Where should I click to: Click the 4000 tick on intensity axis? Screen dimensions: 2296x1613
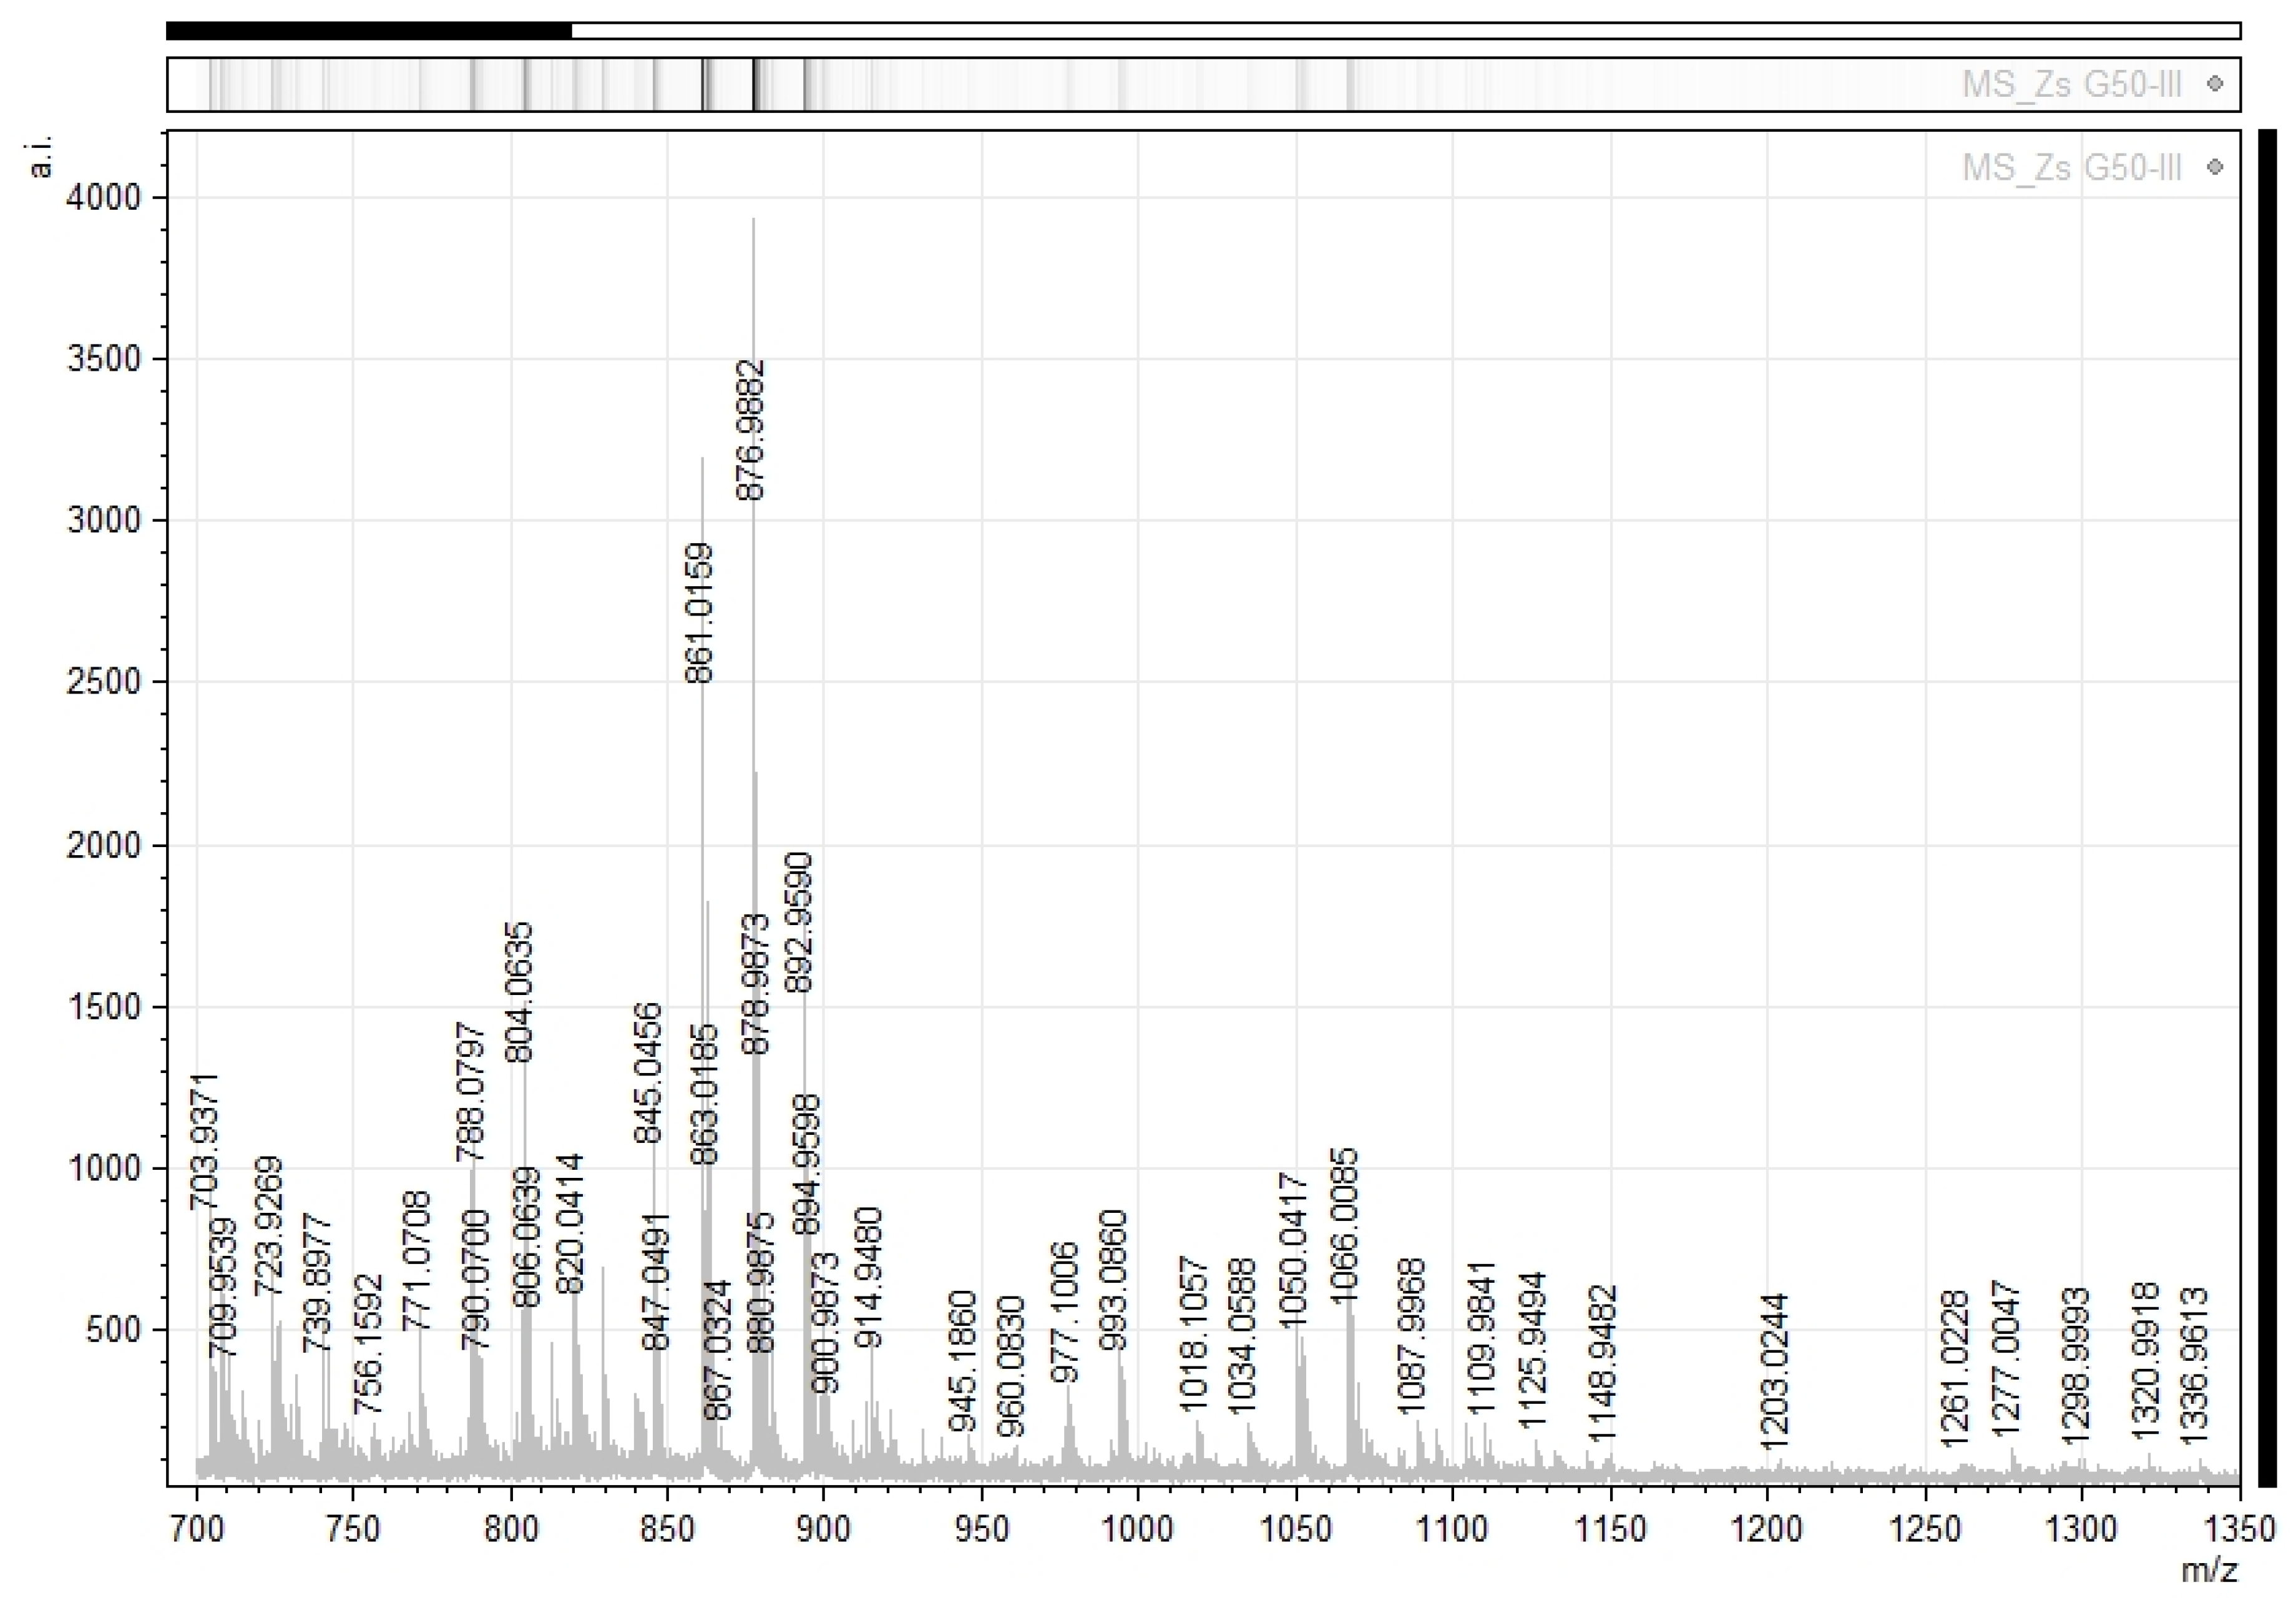click(x=103, y=197)
